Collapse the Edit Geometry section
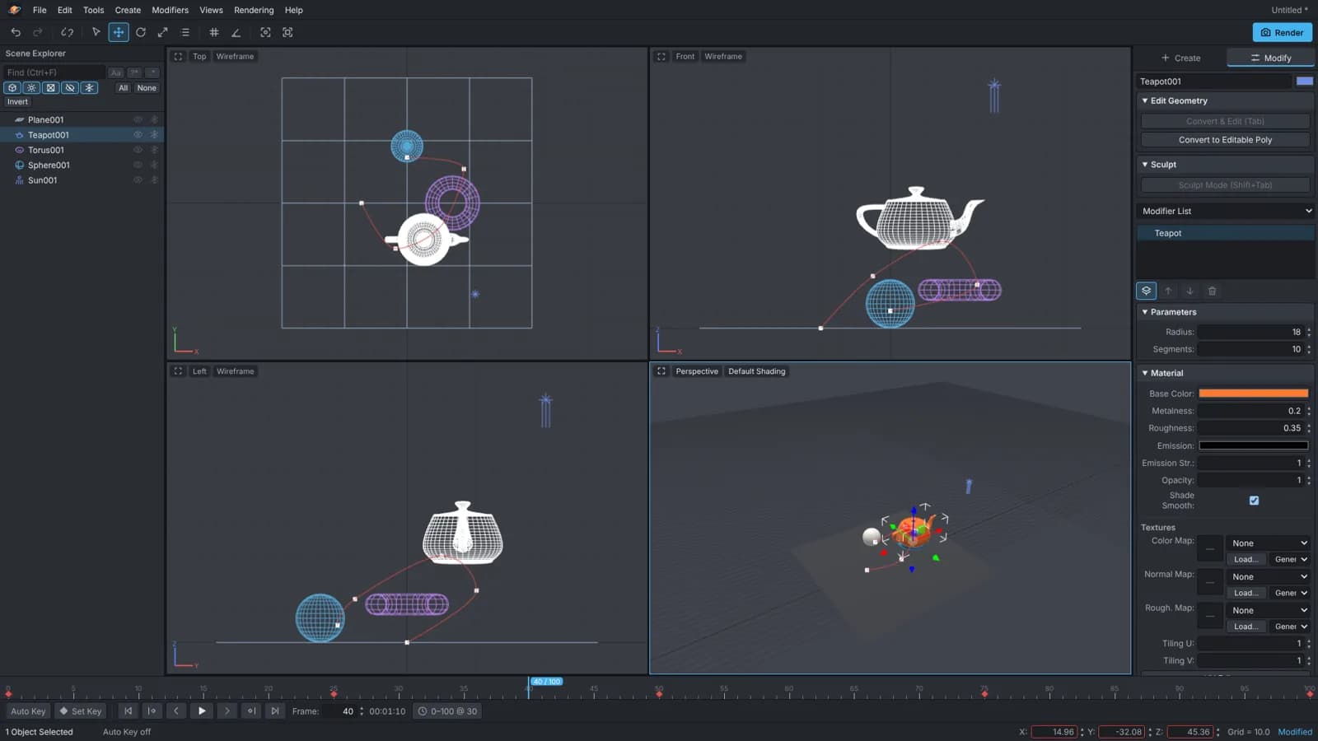1318x741 pixels. click(1226, 100)
